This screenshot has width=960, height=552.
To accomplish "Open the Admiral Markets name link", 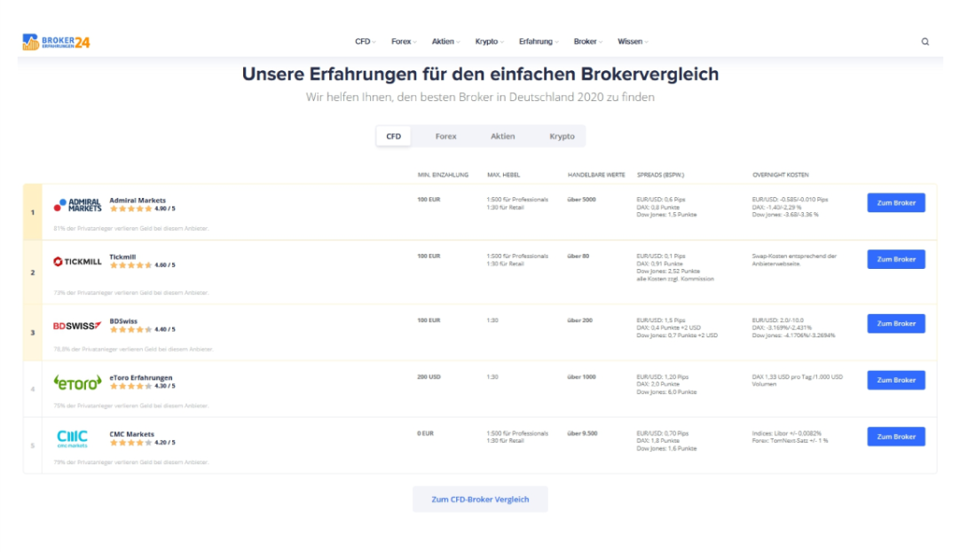I will tap(138, 201).
